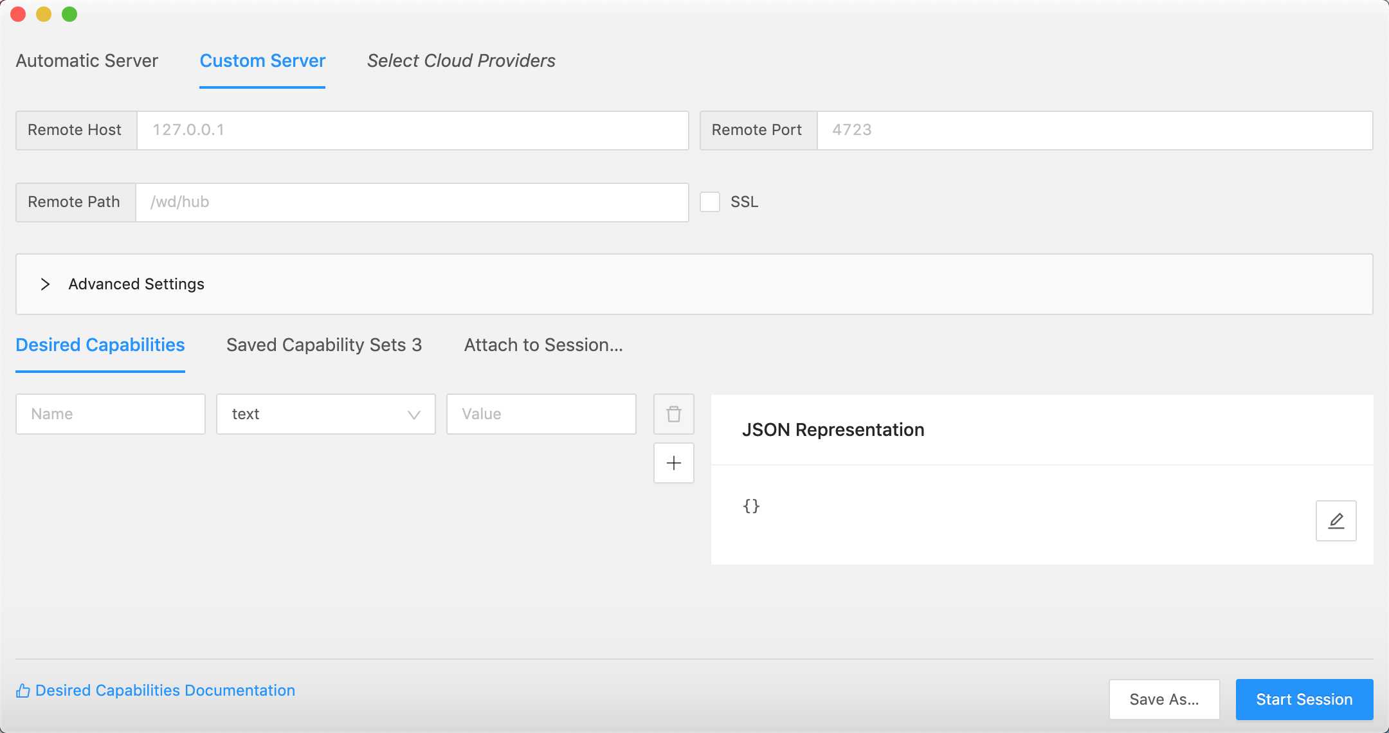1389x733 pixels.
Task: Click the Remote Host input field
Action: pyautogui.click(x=412, y=129)
